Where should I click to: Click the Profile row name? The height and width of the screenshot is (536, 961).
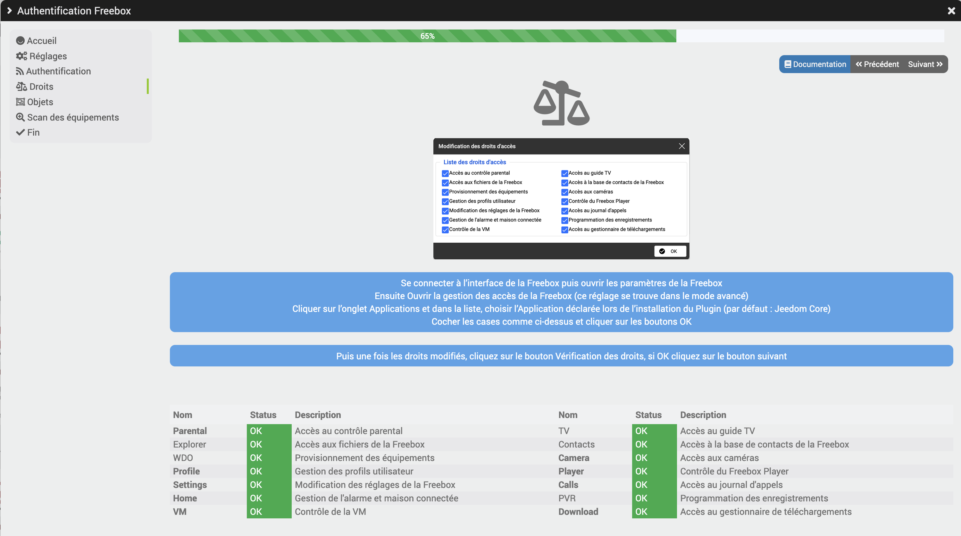[x=186, y=471]
